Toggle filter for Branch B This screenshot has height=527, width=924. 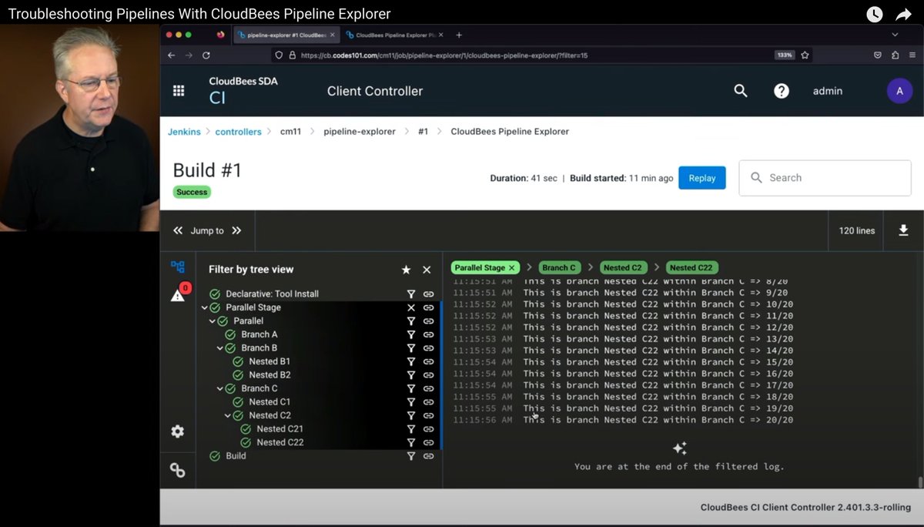click(x=411, y=348)
